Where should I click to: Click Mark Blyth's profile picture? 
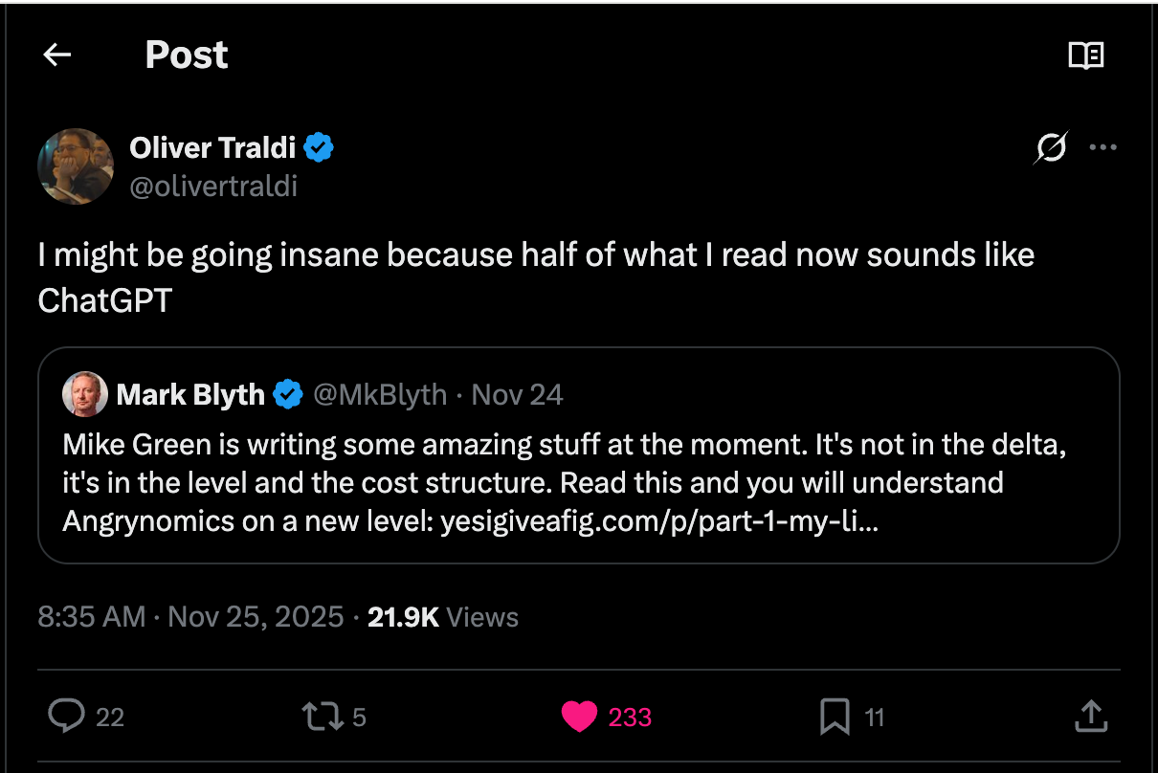pos(85,394)
